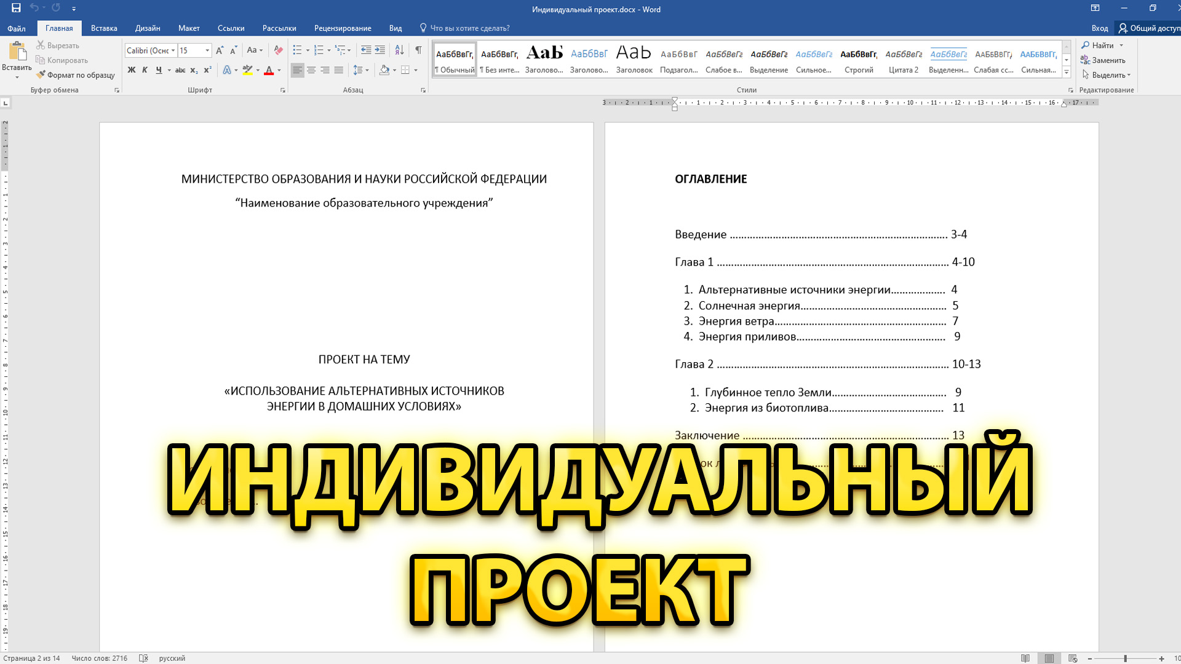Image resolution: width=1181 pixels, height=664 pixels.
Task: Toggle underline formatting with Ч
Action: pyautogui.click(x=159, y=69)
